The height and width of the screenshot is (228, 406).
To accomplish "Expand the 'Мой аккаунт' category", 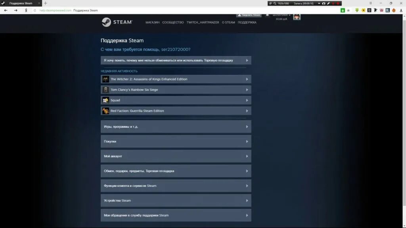I will coord(176,156).
